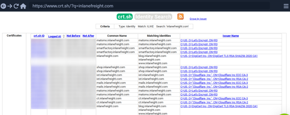Sort by the Not After column header
The image size is (290, 115).
(x=88, y=36)
